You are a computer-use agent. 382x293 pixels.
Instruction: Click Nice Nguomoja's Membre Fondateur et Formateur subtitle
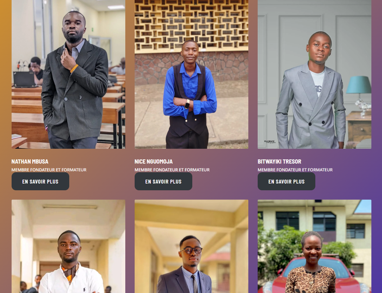(172, 170)
